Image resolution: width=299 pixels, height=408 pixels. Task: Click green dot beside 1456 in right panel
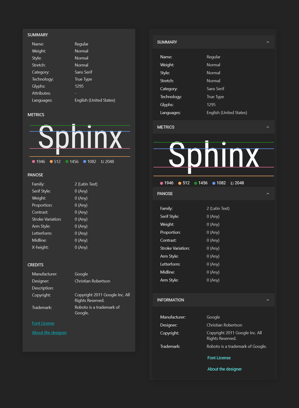pos(196,183)
